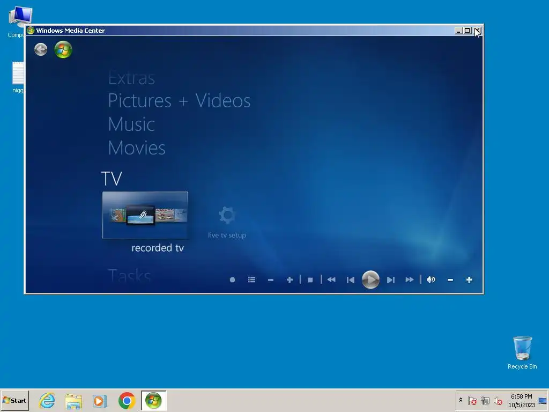Raise volume with the last plus button
Screen dimensions: 549x412
pyautogui.click(x=469, y=279)
